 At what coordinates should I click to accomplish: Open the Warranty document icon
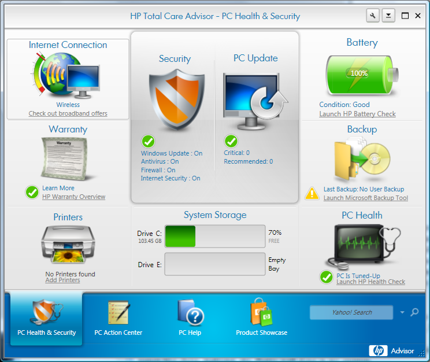click(64, 158)
